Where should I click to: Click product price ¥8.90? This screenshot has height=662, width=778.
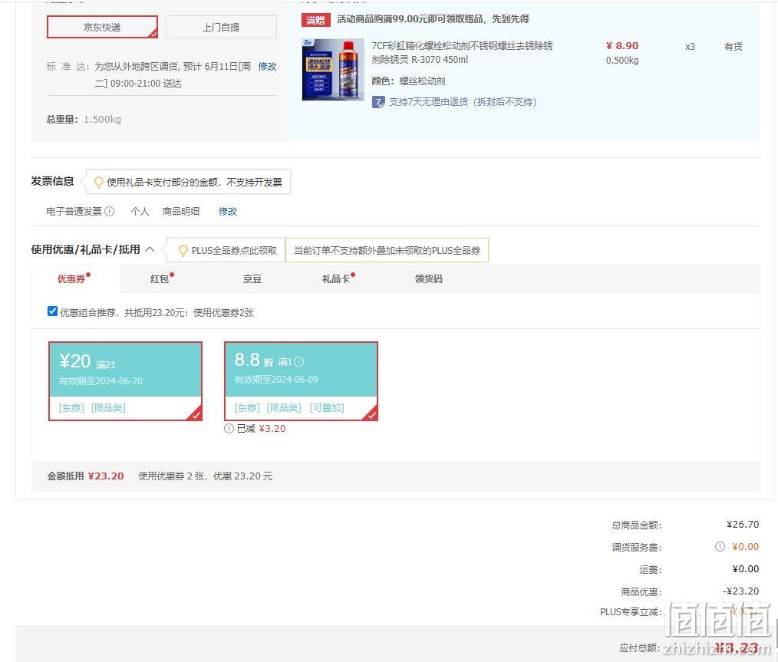(622, 45)
